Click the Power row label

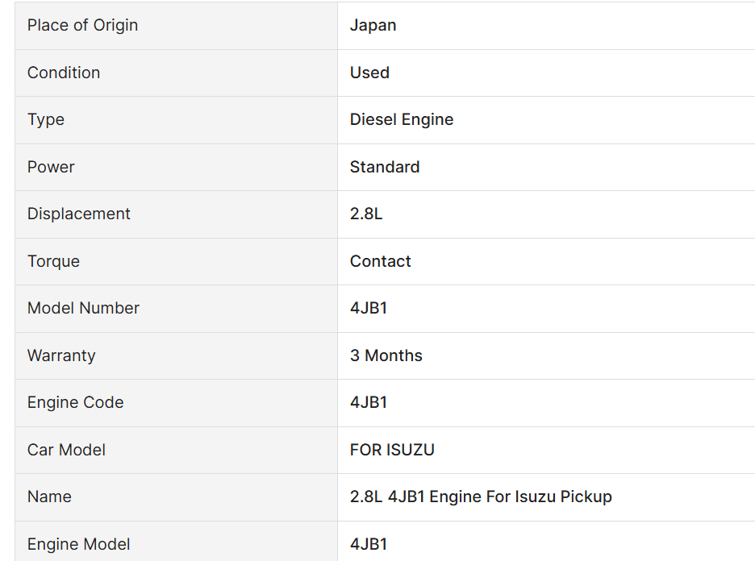pos(51,167)
